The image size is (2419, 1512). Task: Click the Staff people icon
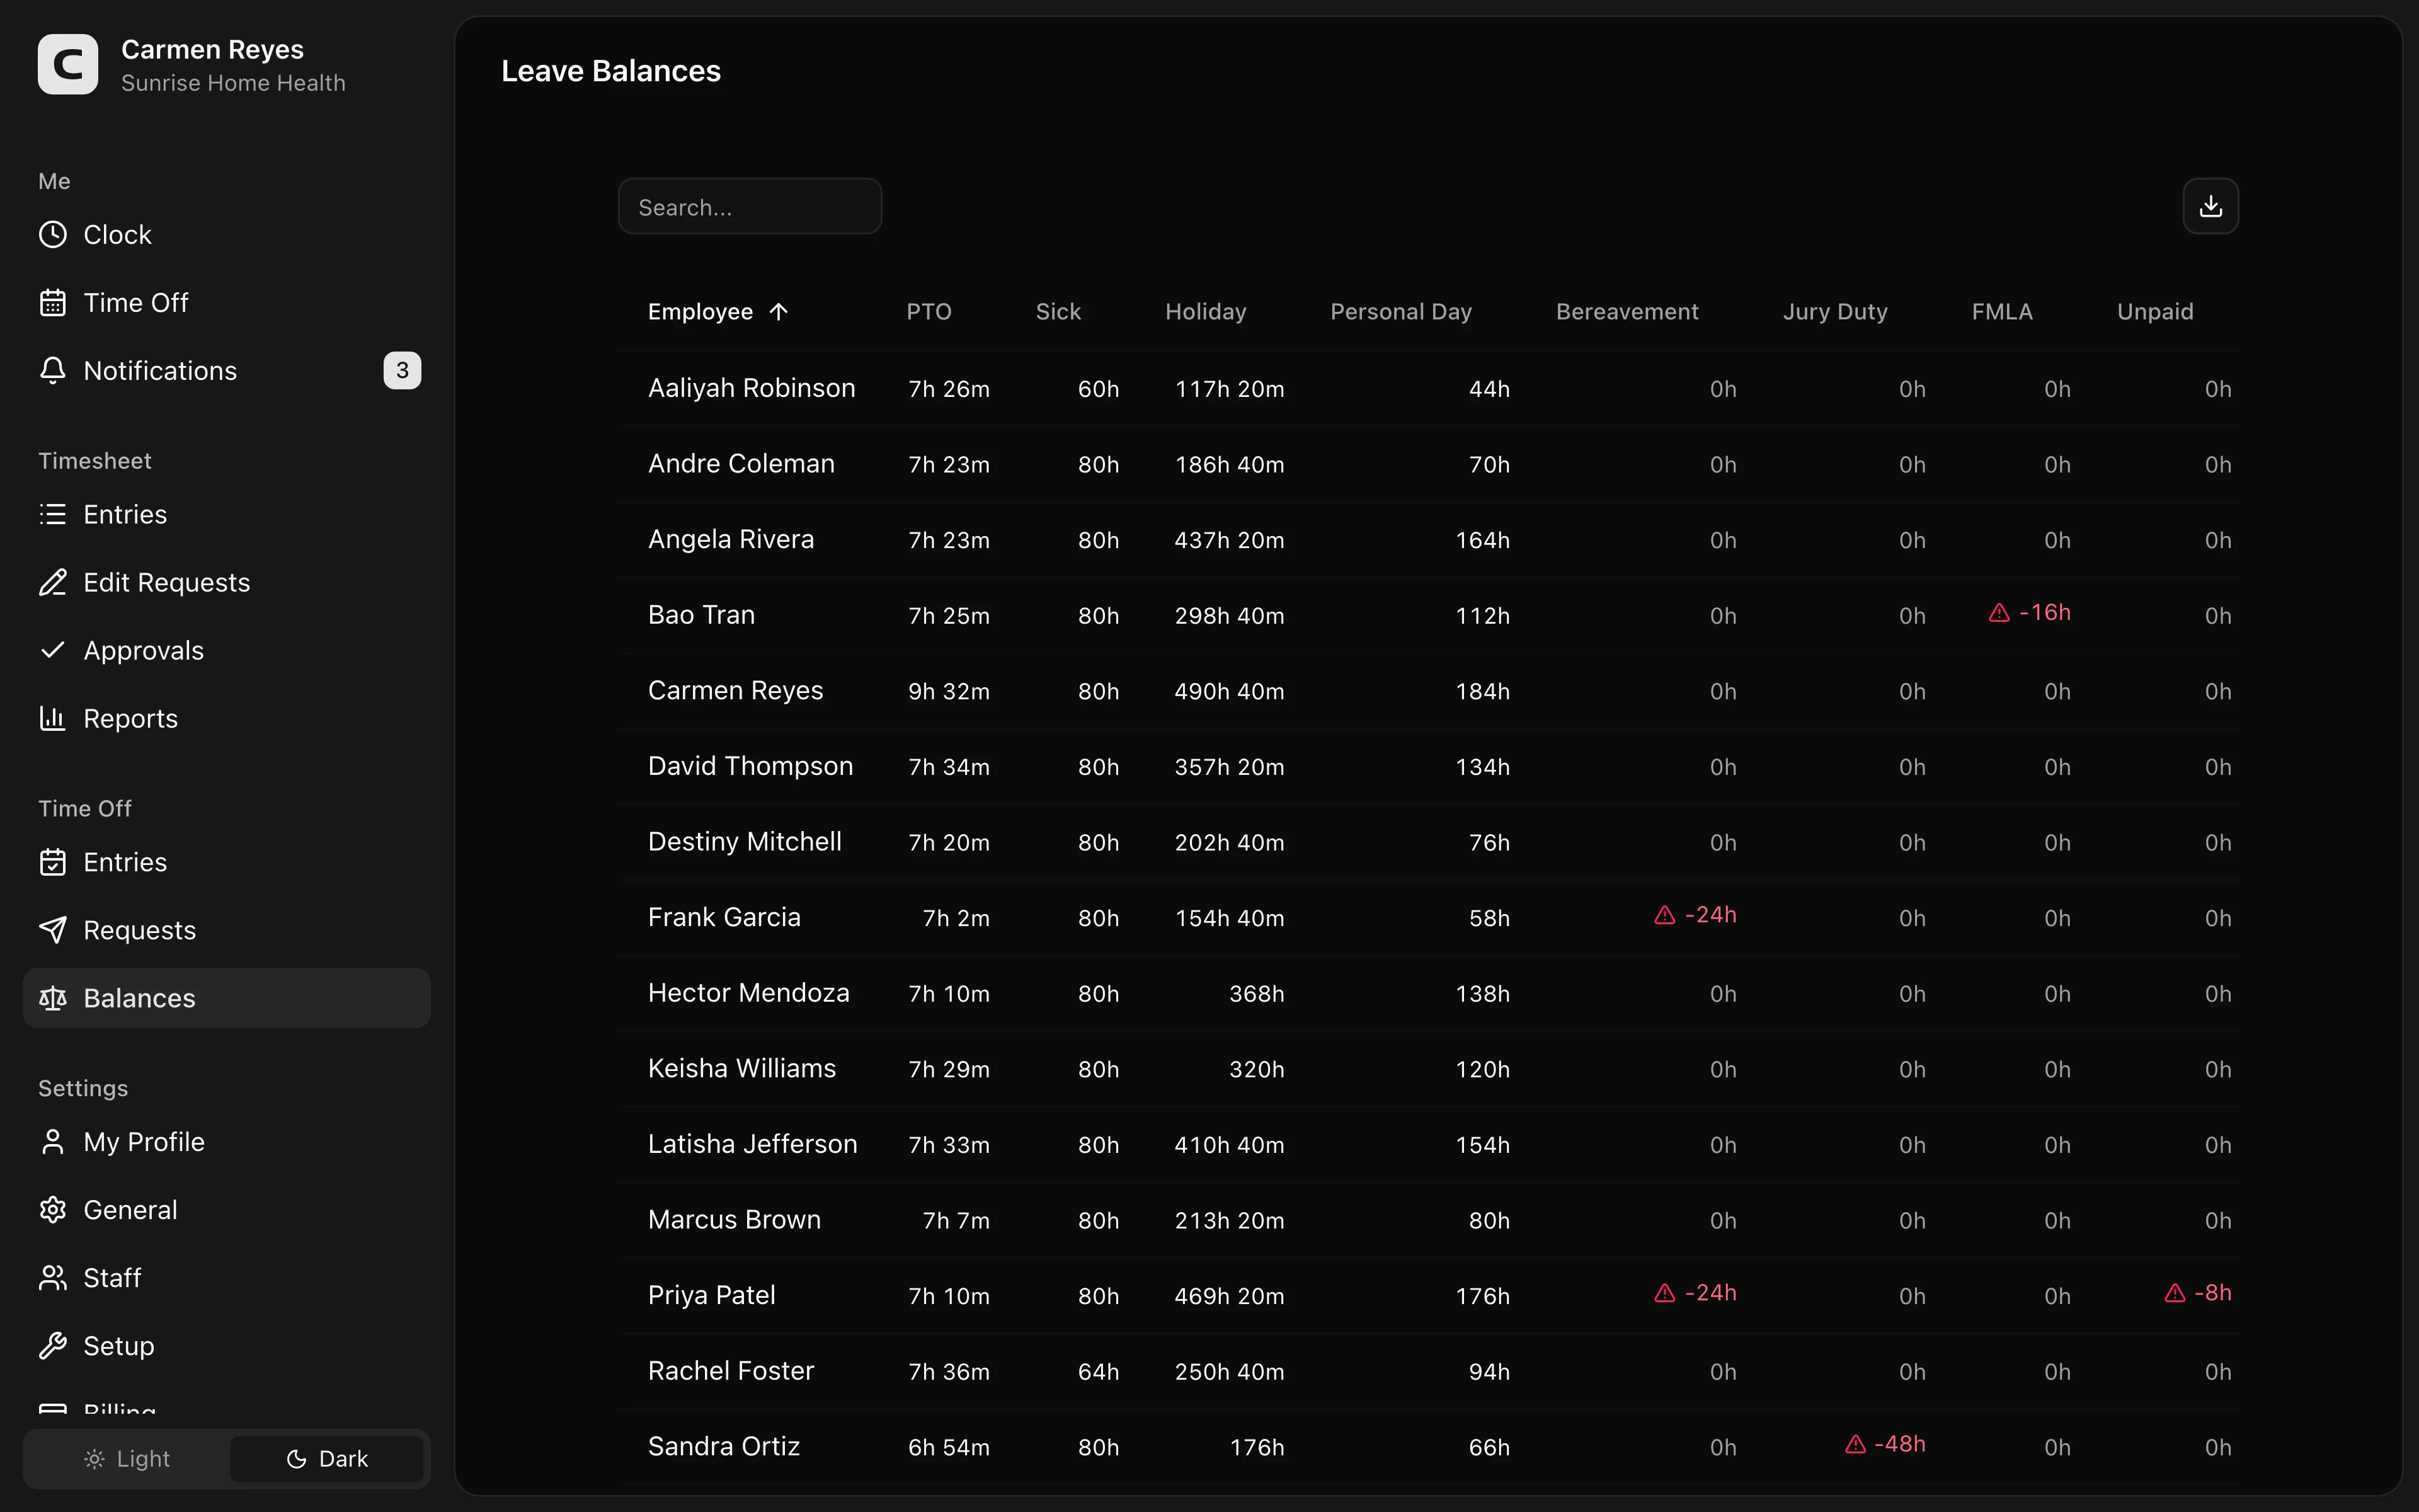click(53, 1278)
